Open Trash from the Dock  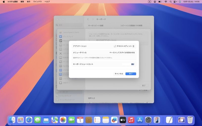[190, 120]
